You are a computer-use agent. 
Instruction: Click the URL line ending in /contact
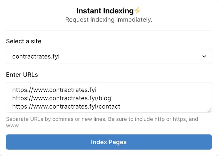pos(66,107)
